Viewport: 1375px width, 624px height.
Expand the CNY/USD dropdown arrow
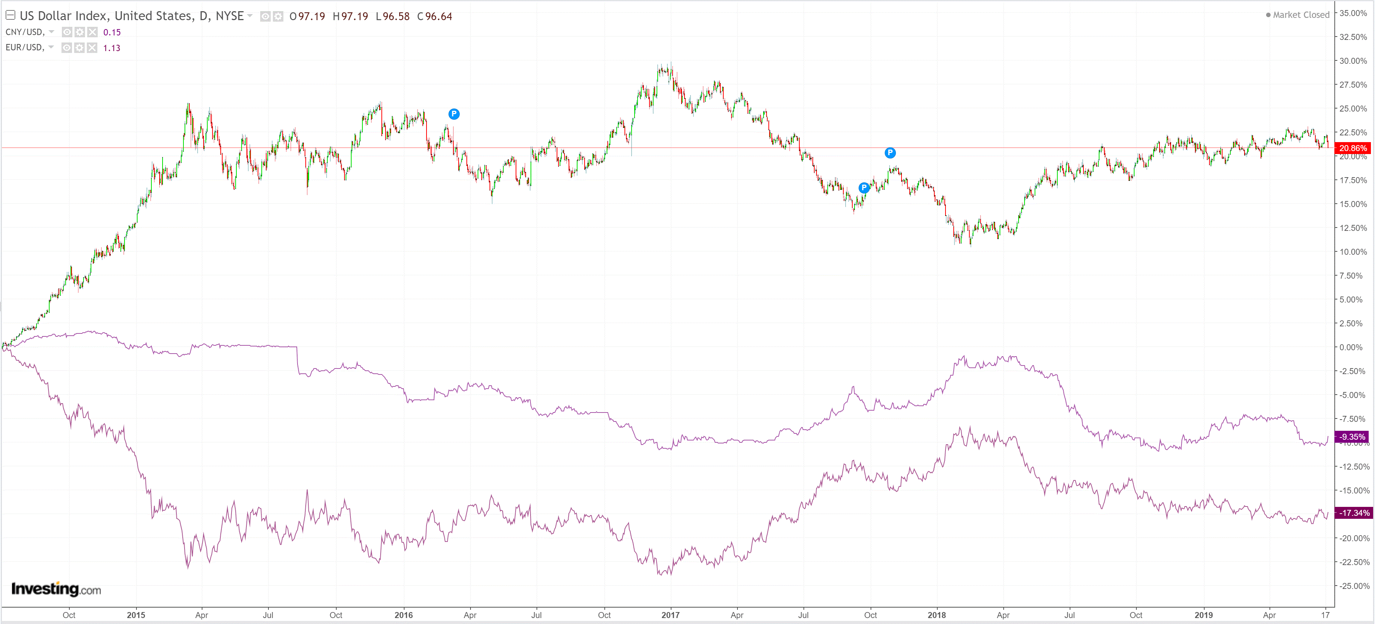pos(51,32)
